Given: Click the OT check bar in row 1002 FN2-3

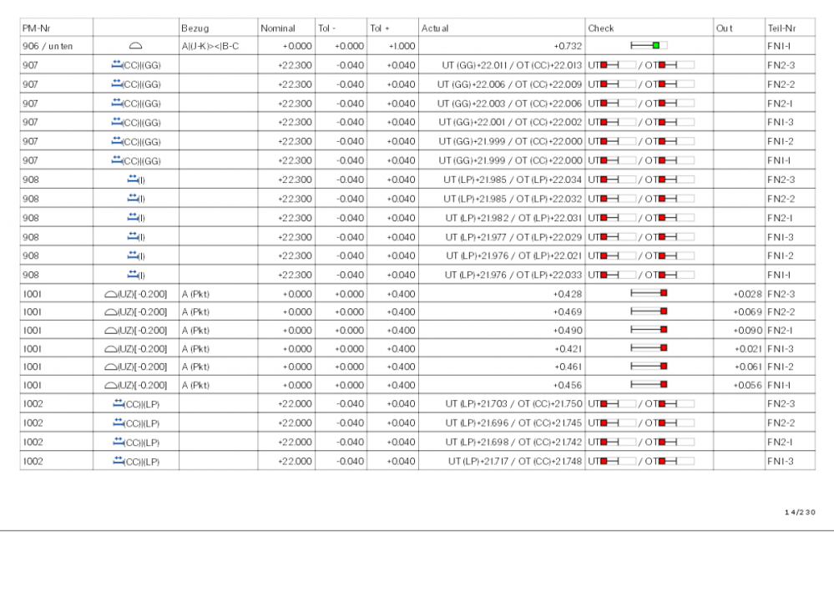Looking at the screenshot, I should point(675,405).
